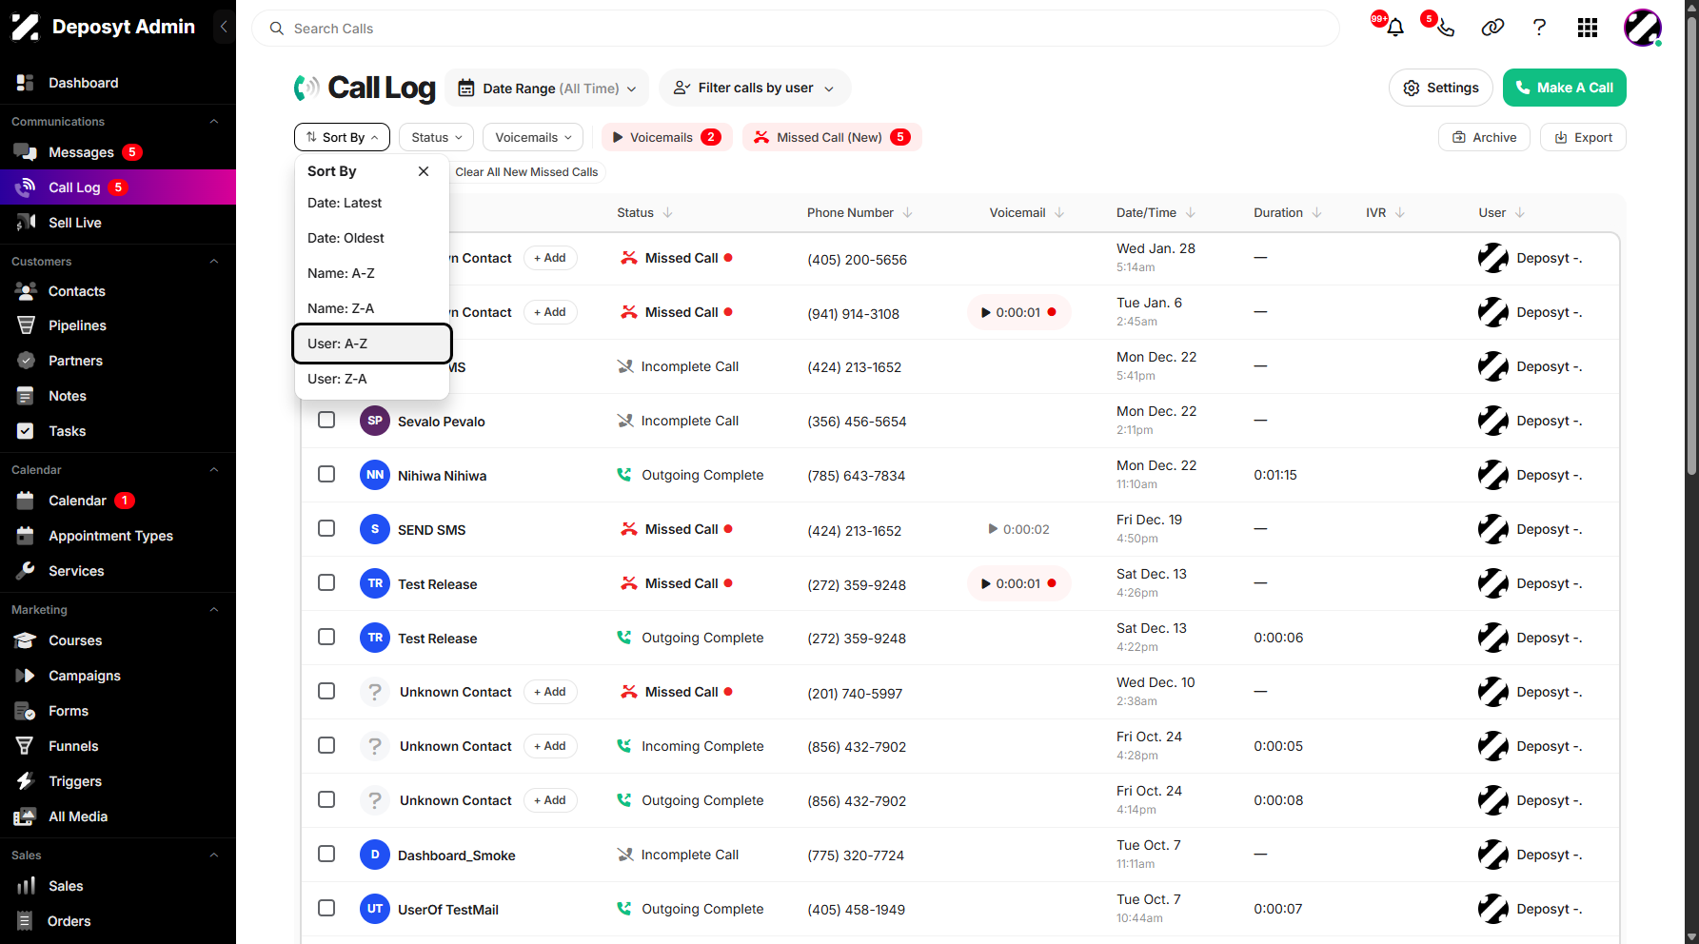The image size is (1699, 944).
Task: Collapse the Sales sidebar section
Action: (x=214, y=855)
